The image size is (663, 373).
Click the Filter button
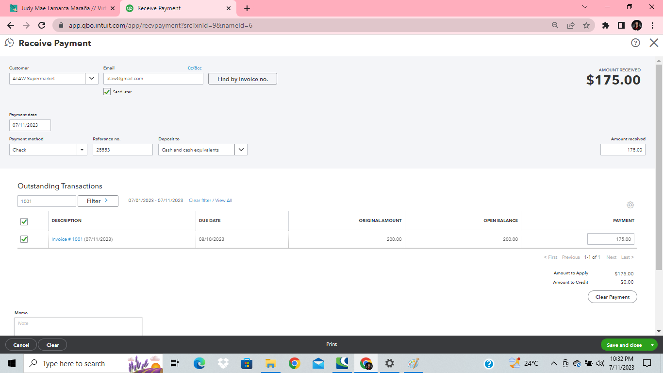tap(98, 201)
